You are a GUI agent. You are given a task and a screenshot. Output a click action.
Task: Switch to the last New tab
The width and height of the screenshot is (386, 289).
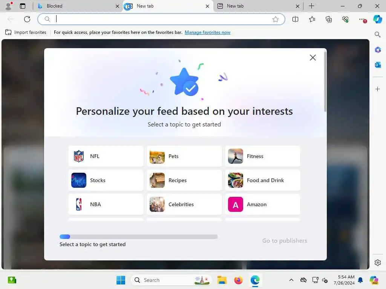pos(258,6)
